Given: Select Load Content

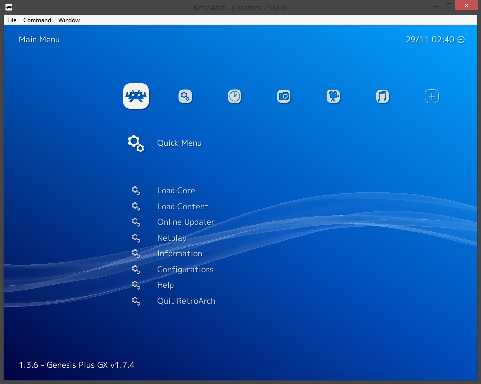Looking at the screenshot, I should (x=182, y=207).
